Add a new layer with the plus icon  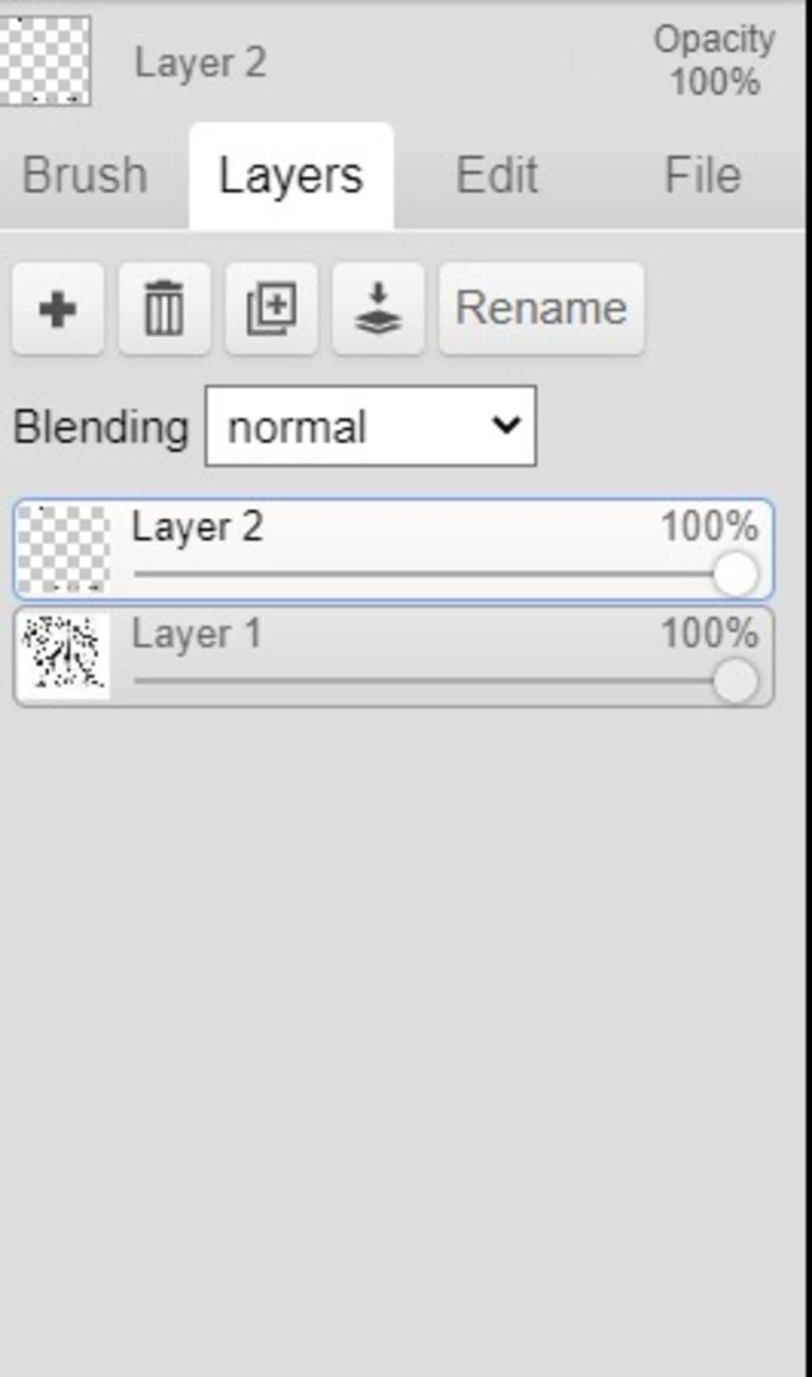(x=58, y=309)
